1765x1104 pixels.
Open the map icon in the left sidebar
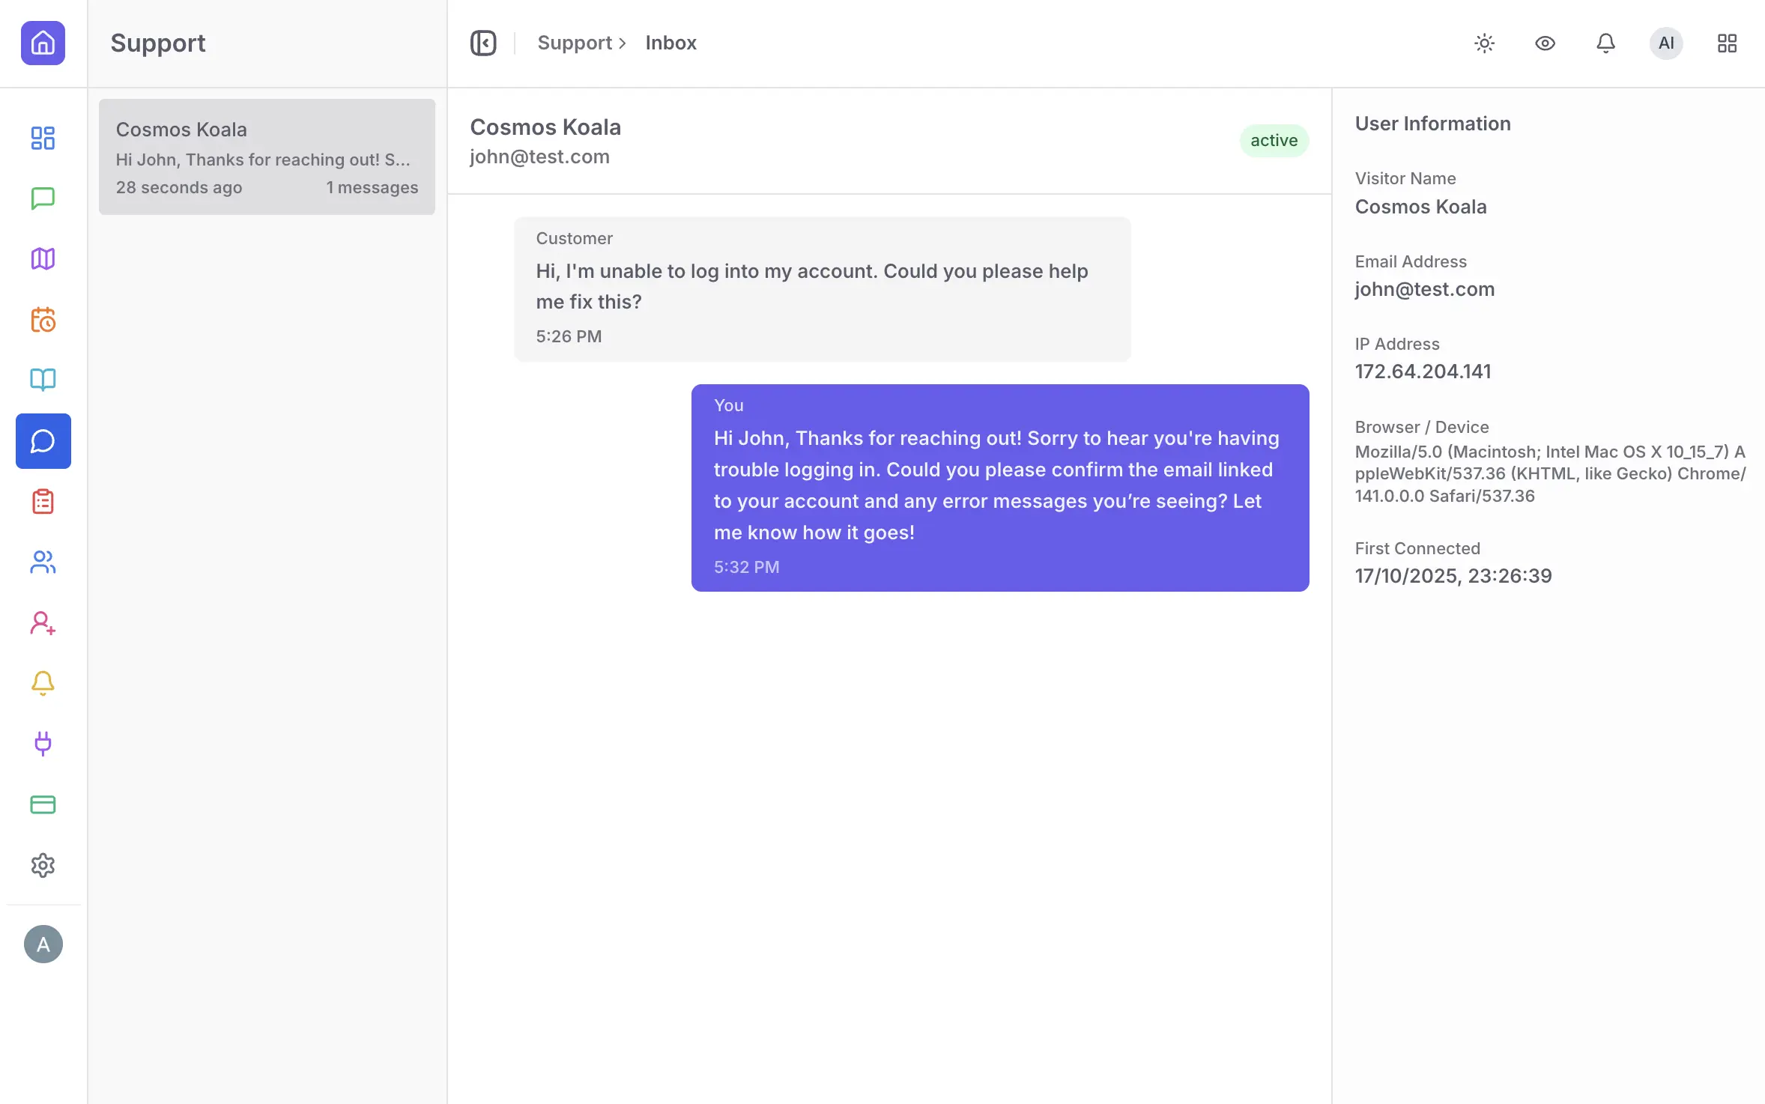(43, 258)
